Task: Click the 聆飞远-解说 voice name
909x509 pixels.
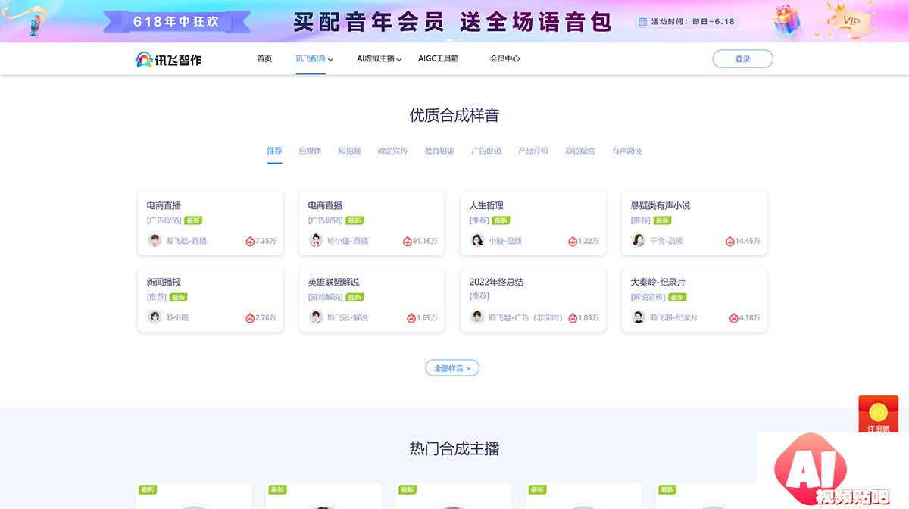Action: pos(348,317)
